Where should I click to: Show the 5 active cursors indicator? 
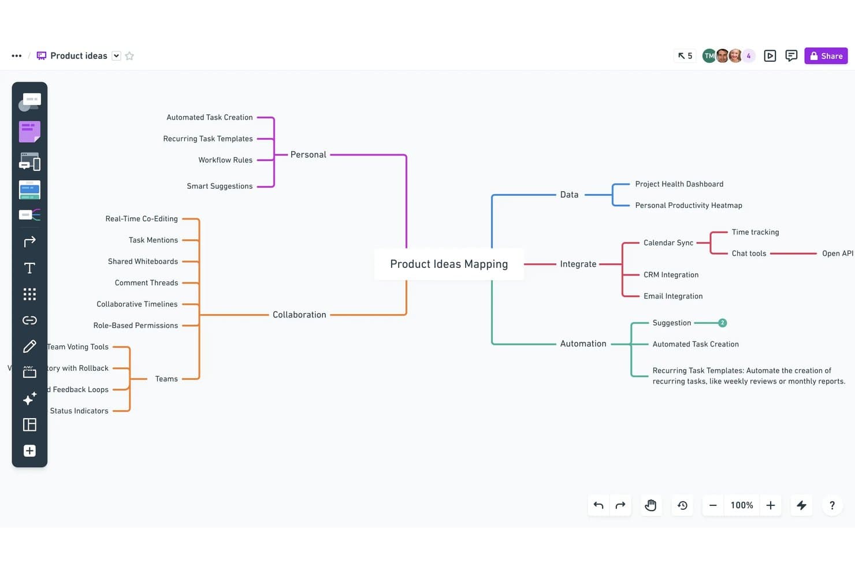pos(685,56)
